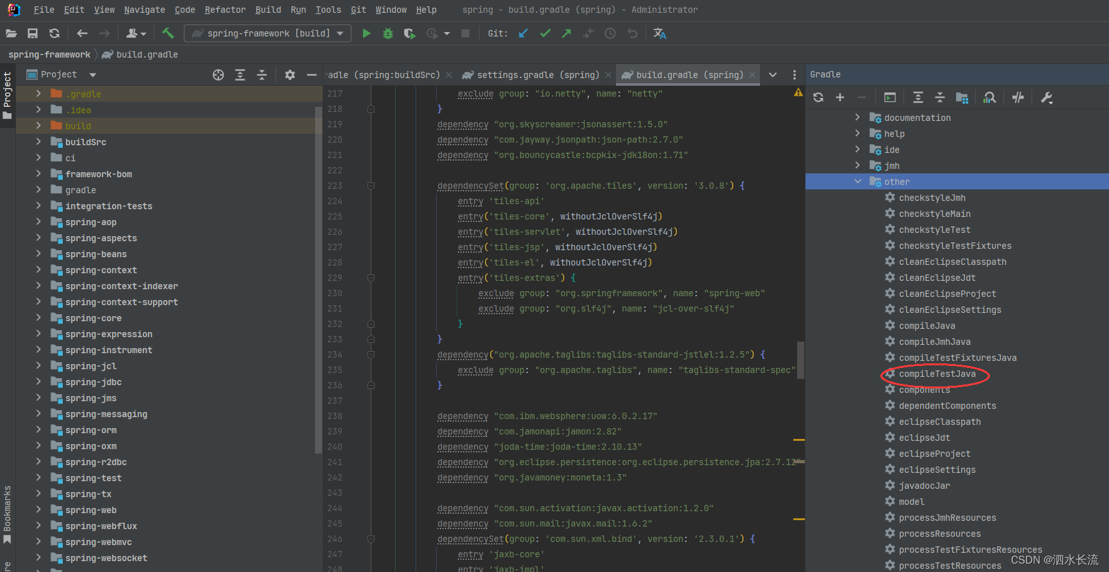Click Gradle offline mode toggle icon

pos(1018,97)
